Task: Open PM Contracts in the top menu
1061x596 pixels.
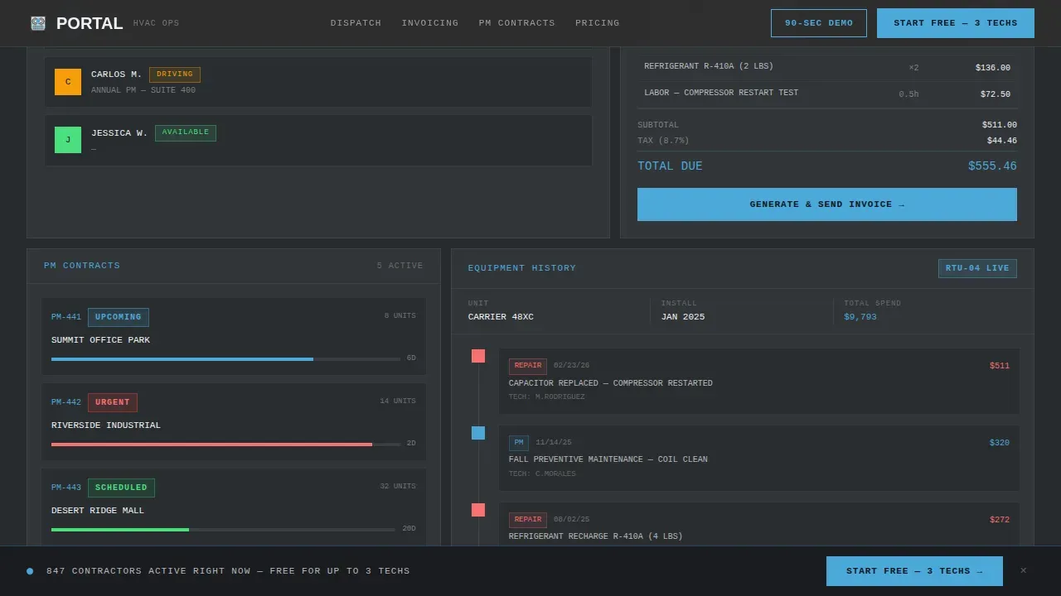Action: (x=517, y=23)
